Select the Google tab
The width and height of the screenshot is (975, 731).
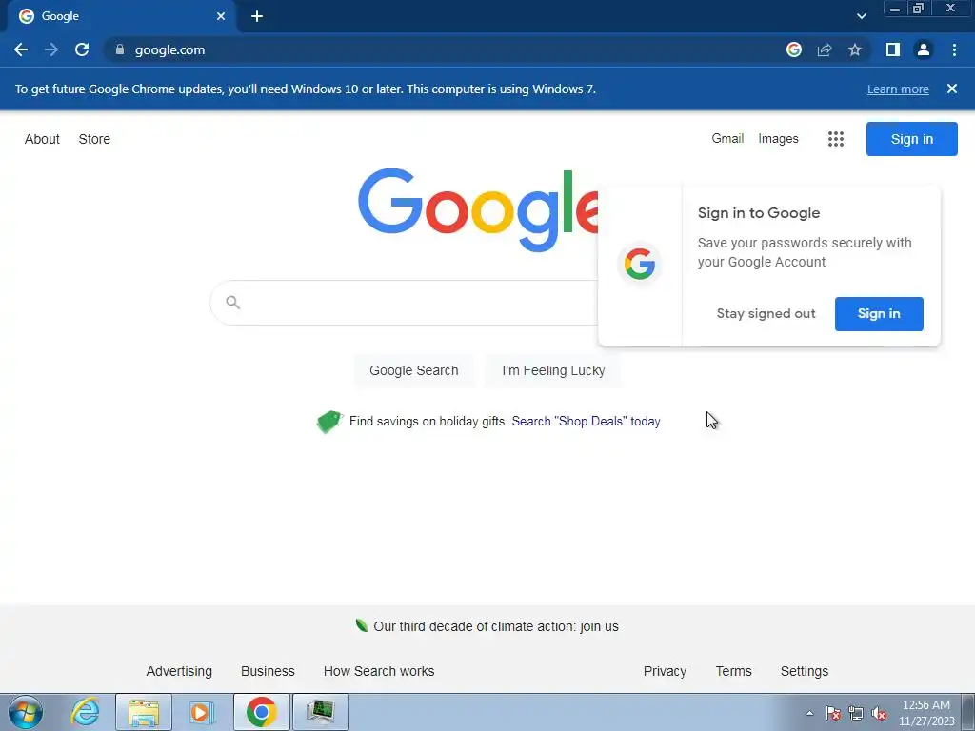click(122, 16)
